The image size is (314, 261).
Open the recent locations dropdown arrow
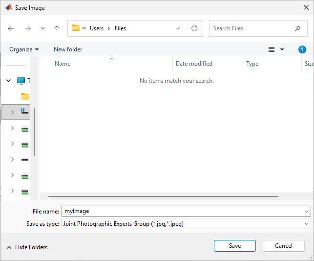42,28
